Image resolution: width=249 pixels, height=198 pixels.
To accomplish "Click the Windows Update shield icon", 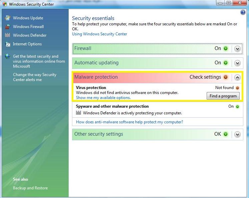I will tap(7, 18).
